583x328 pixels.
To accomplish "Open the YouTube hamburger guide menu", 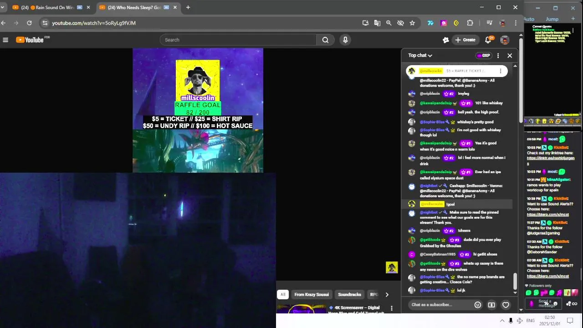I will click(x=5, y=40).
